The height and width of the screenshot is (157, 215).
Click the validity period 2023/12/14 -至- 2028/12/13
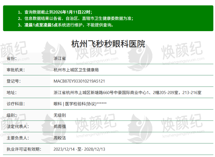80,149
